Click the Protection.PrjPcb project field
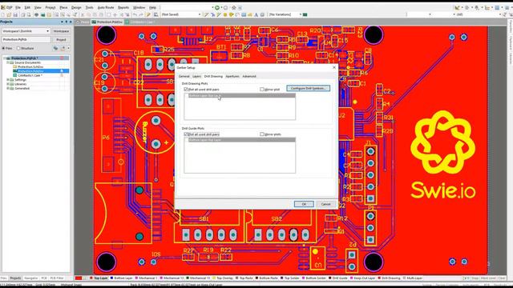Image resolution: width=513 pixels, height=288 pixels. (x=26, y=39)
